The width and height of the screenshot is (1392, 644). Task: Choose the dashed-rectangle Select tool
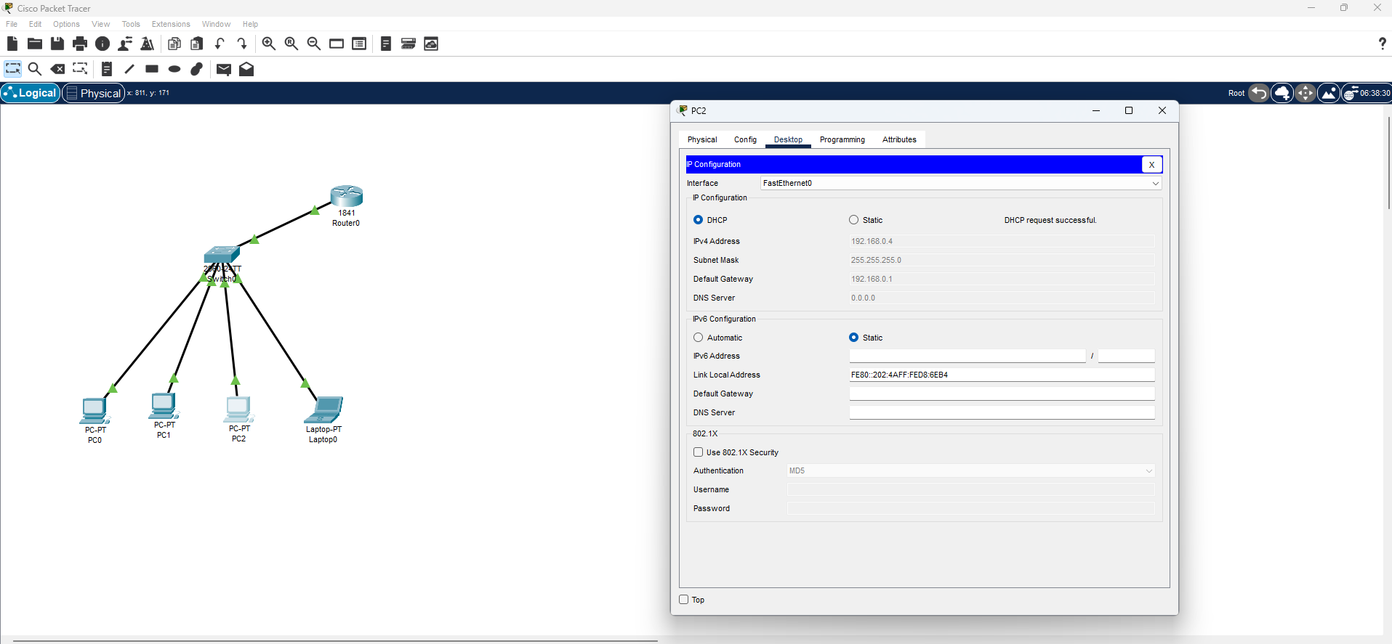13,69
